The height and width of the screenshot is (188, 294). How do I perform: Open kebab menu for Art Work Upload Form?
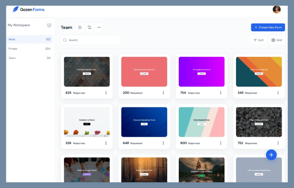click(106, 93)
